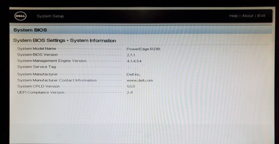
Task: Select the UEFI Compliance Version label
Action: coord(40,92)
